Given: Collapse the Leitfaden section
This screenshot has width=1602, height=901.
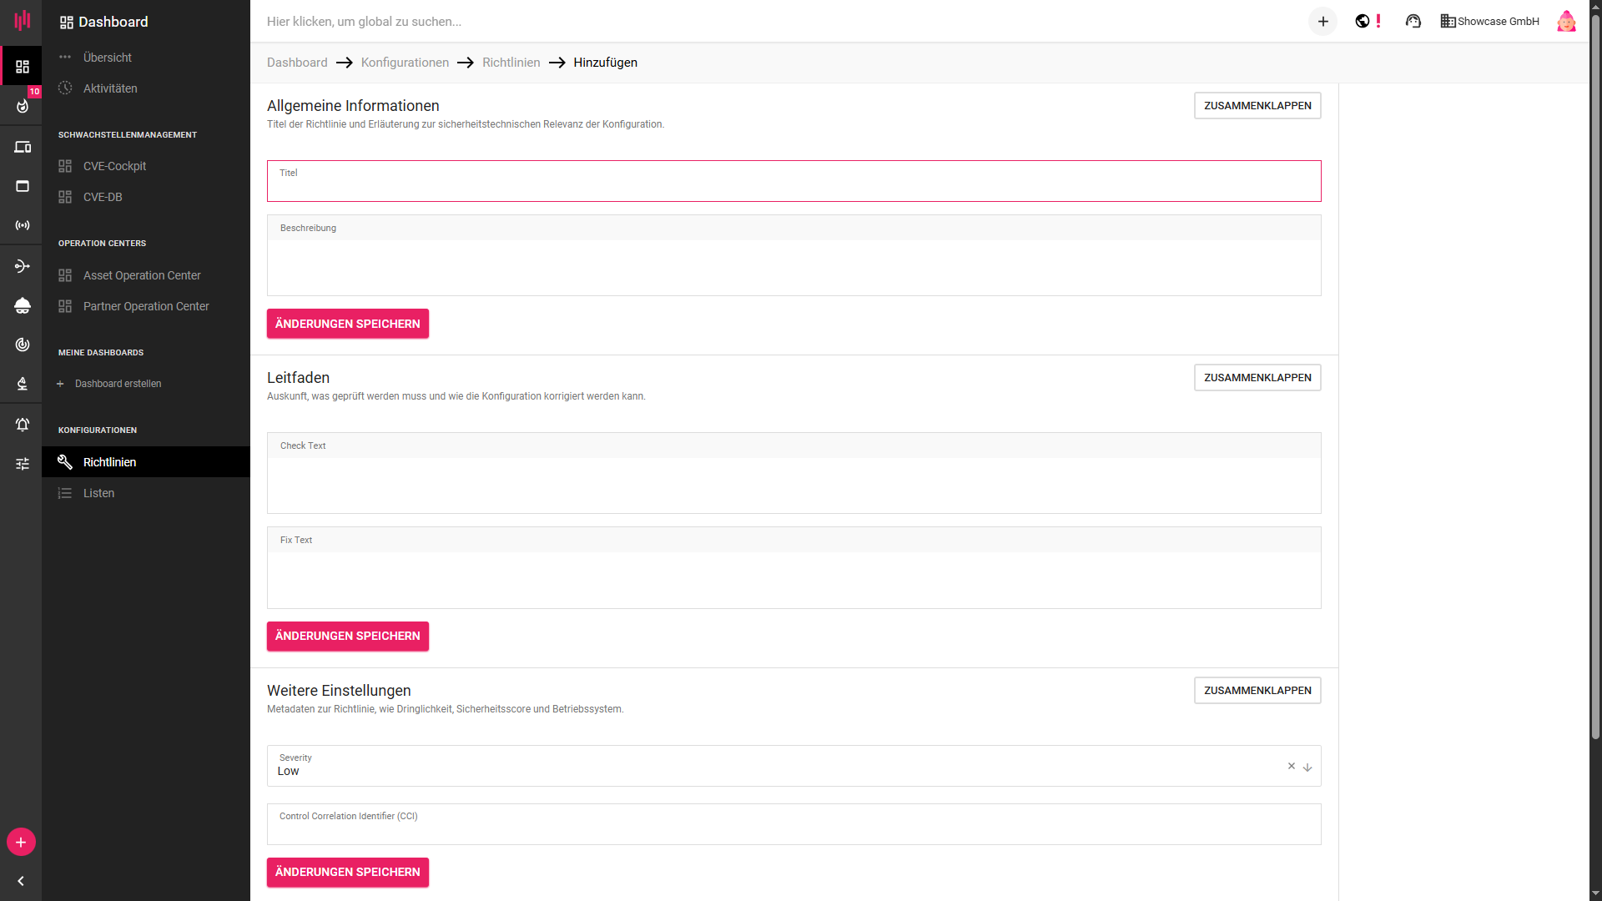Looking at the screenshot, I should 1257,378.
